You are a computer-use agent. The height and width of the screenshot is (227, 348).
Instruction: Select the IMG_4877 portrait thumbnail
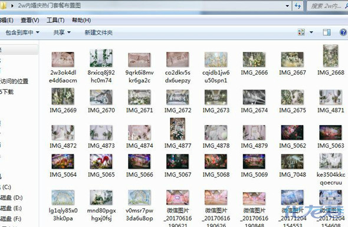[x=178, y=129]
